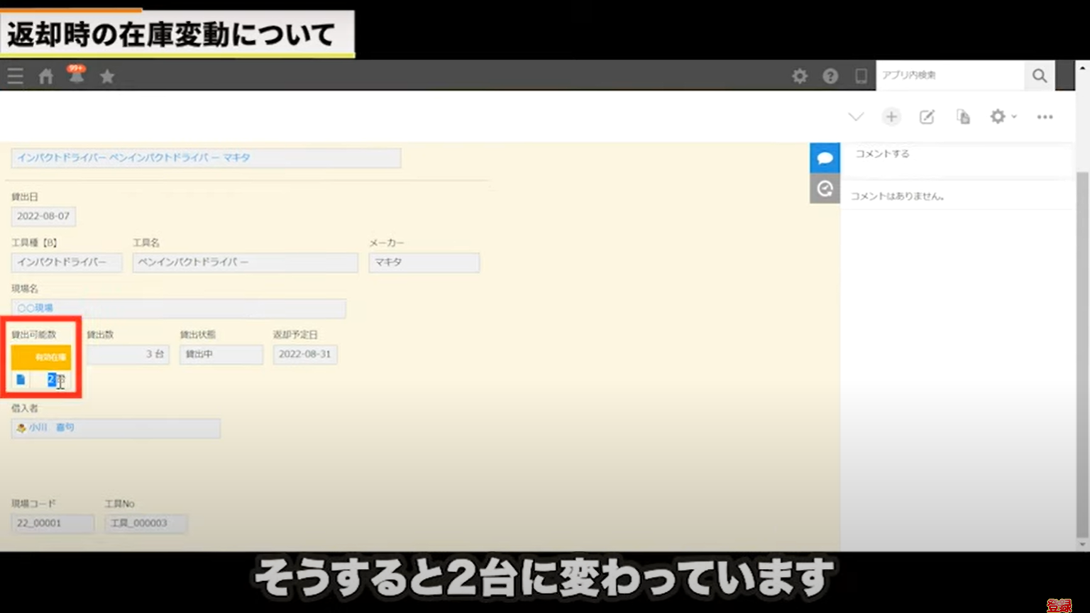Open the comment bubble panel tab

point(825,157)
